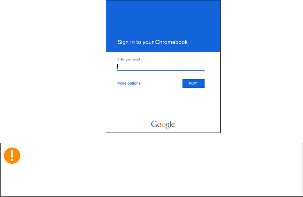Place the cursor at the blinking text caret

pos(118,66)
